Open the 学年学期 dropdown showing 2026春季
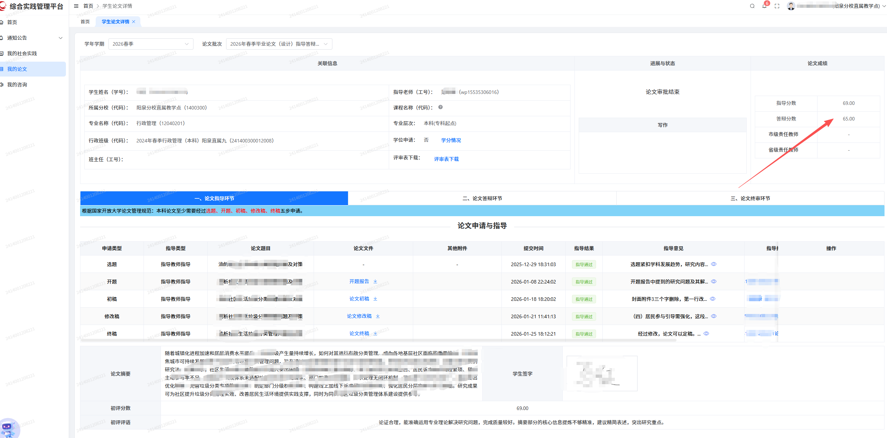The width and height of the screenshot is (887, 438). (151, 44)
